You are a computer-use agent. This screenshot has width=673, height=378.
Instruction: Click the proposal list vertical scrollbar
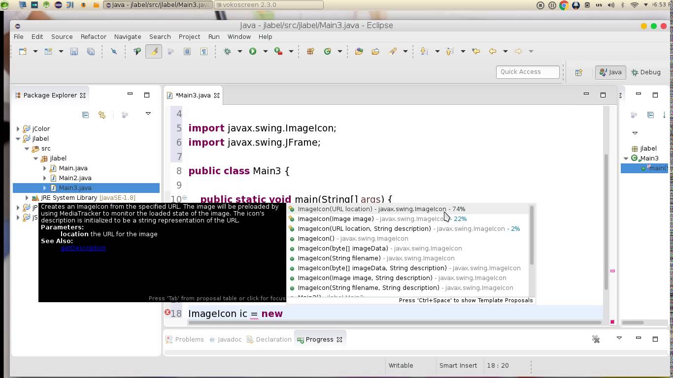coord(532,235)
